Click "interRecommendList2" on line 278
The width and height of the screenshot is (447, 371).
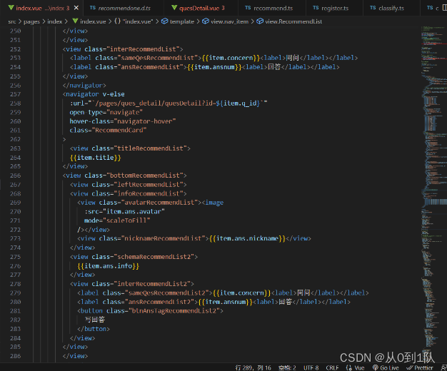[152, 284]
